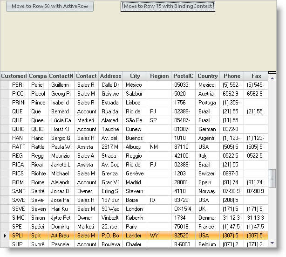Click the Norway country cell
Screen dimensions: 286x257
(x=207, y=191)
